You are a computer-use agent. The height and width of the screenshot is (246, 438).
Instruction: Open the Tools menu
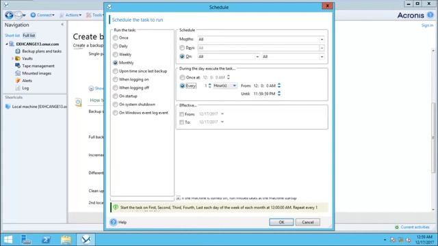tap(95, 15)
